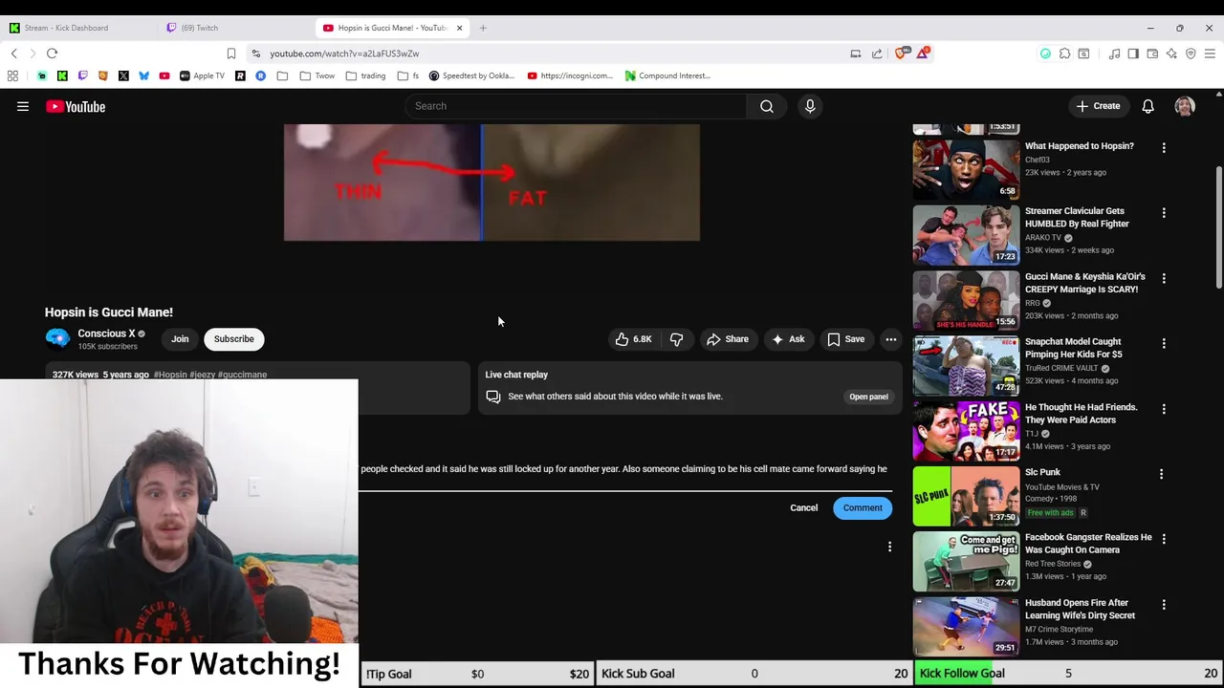Open a new browser tab
Screen dimensions: 1224x688
[483, 28]
